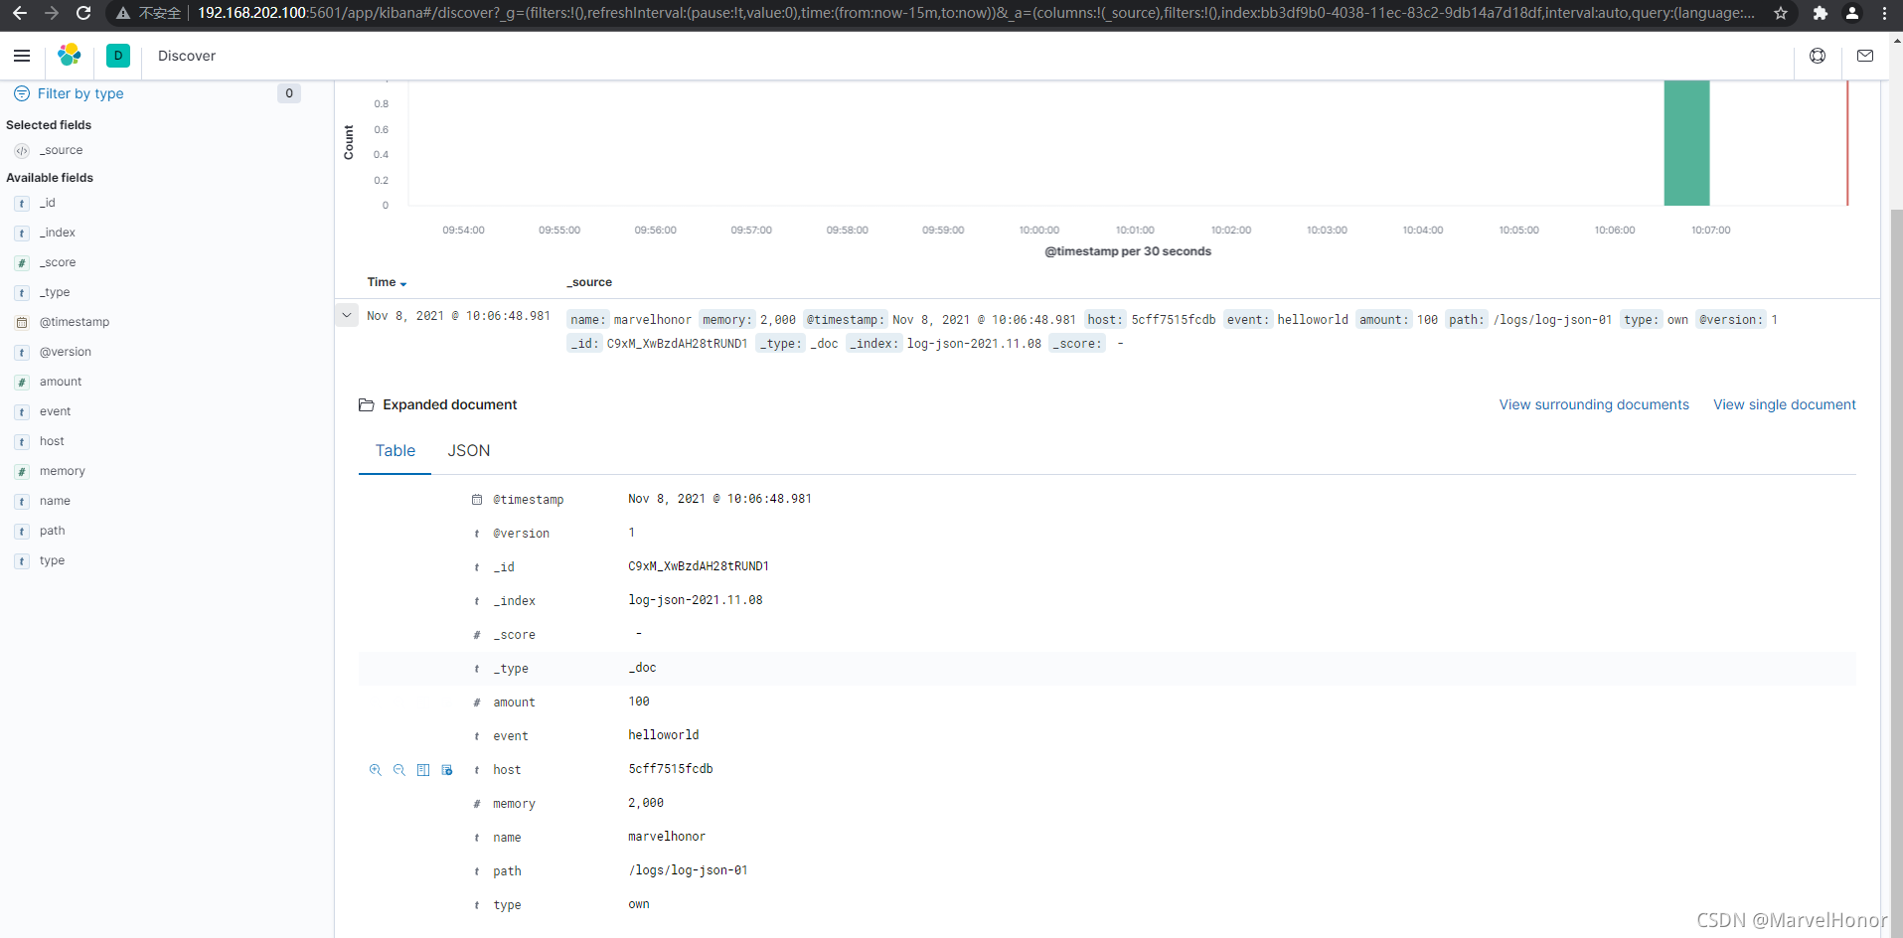Image resolution: width=1903 pixels, height=938 pixels.
Task: Toggle the Filter by type panel
Action: [68, 93]
